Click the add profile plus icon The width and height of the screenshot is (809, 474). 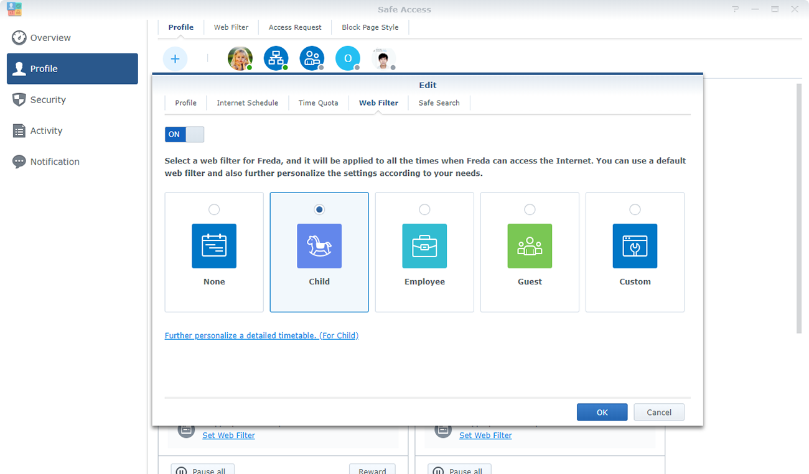pyautogui.click(x=175, y=58)
